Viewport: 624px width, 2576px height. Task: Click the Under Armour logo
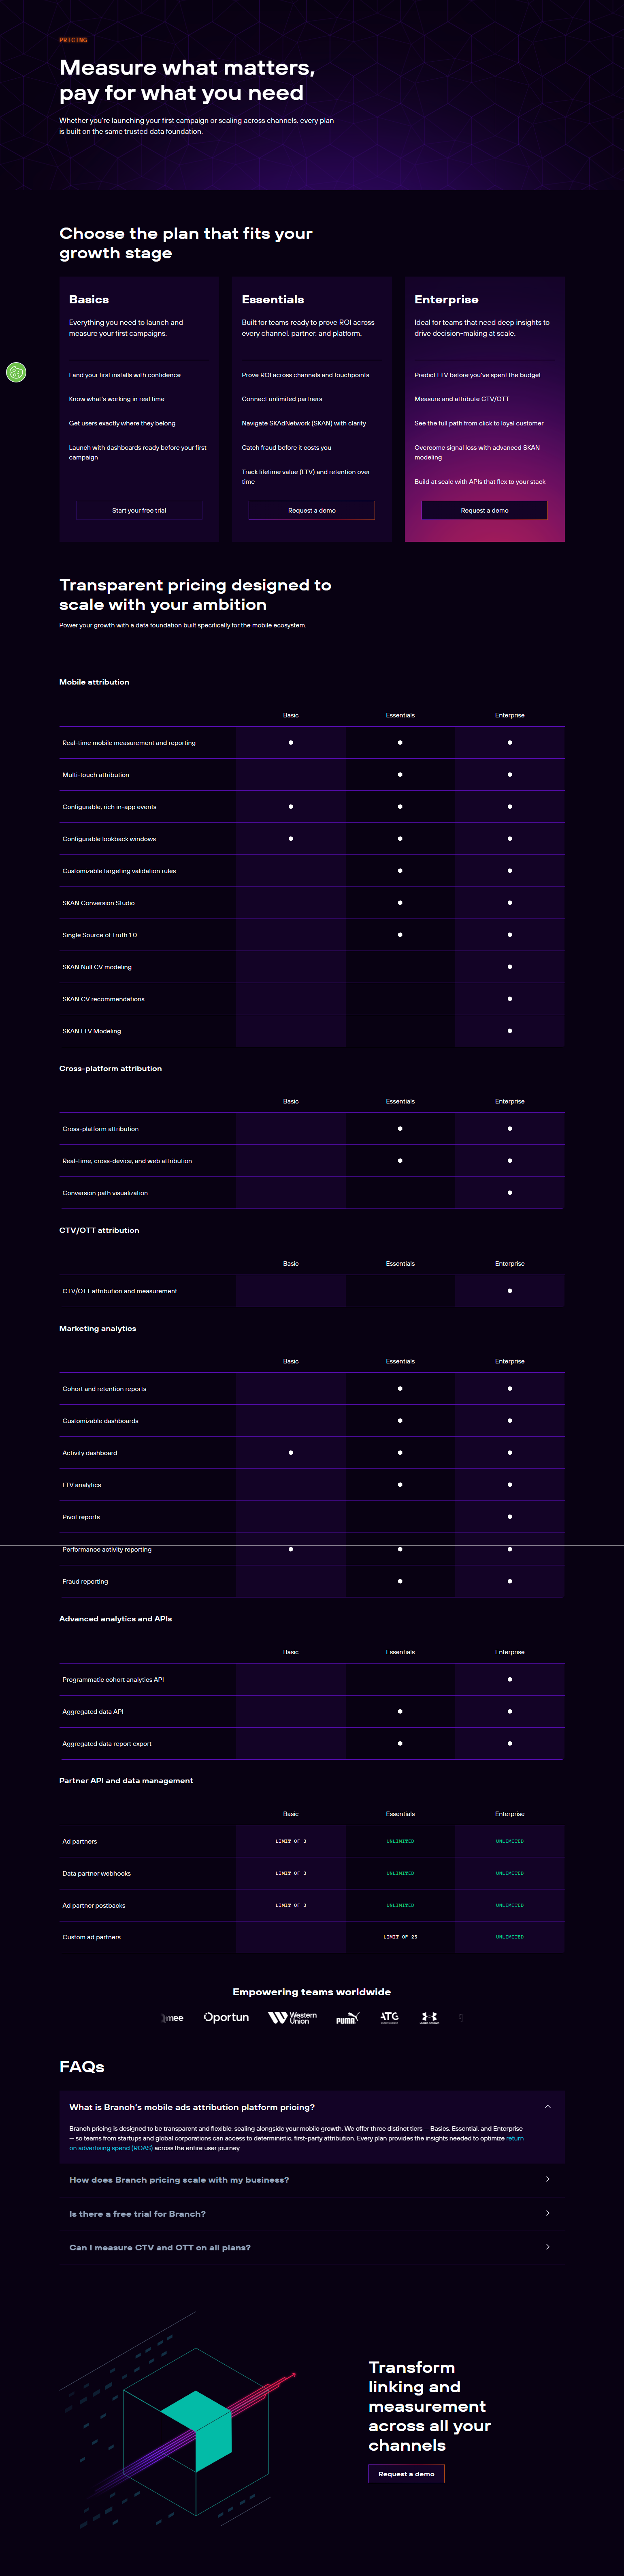[x=428, y=2017]
